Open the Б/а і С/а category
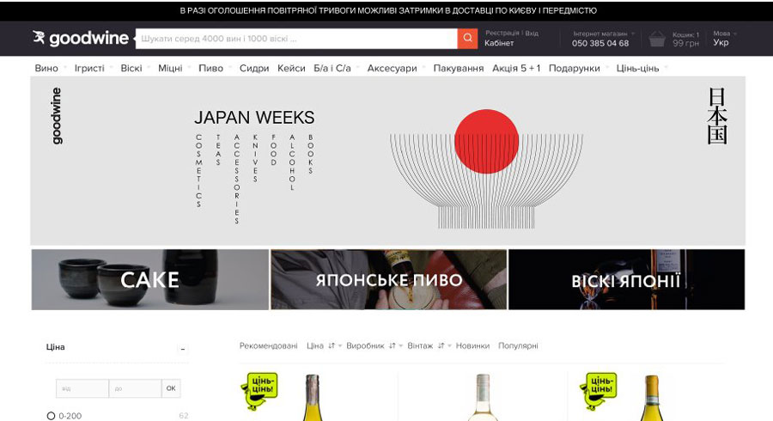Viewport: 773px width, 421px height. point(332,68)
